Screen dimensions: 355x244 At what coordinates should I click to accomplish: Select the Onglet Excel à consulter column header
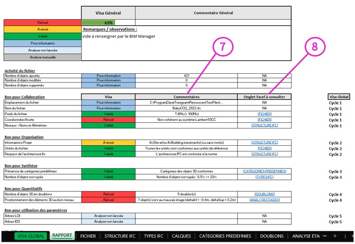[264, 97]
